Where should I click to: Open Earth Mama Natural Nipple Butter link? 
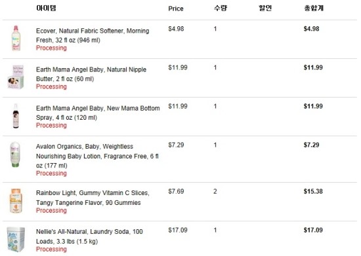coord(91,74)
